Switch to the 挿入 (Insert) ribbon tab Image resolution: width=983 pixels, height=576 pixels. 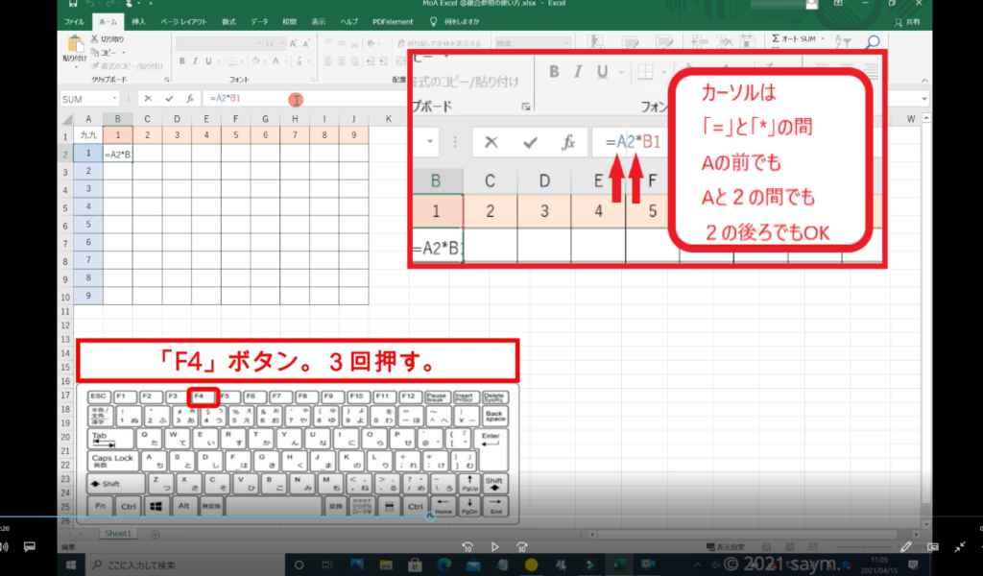click(139, 20)
